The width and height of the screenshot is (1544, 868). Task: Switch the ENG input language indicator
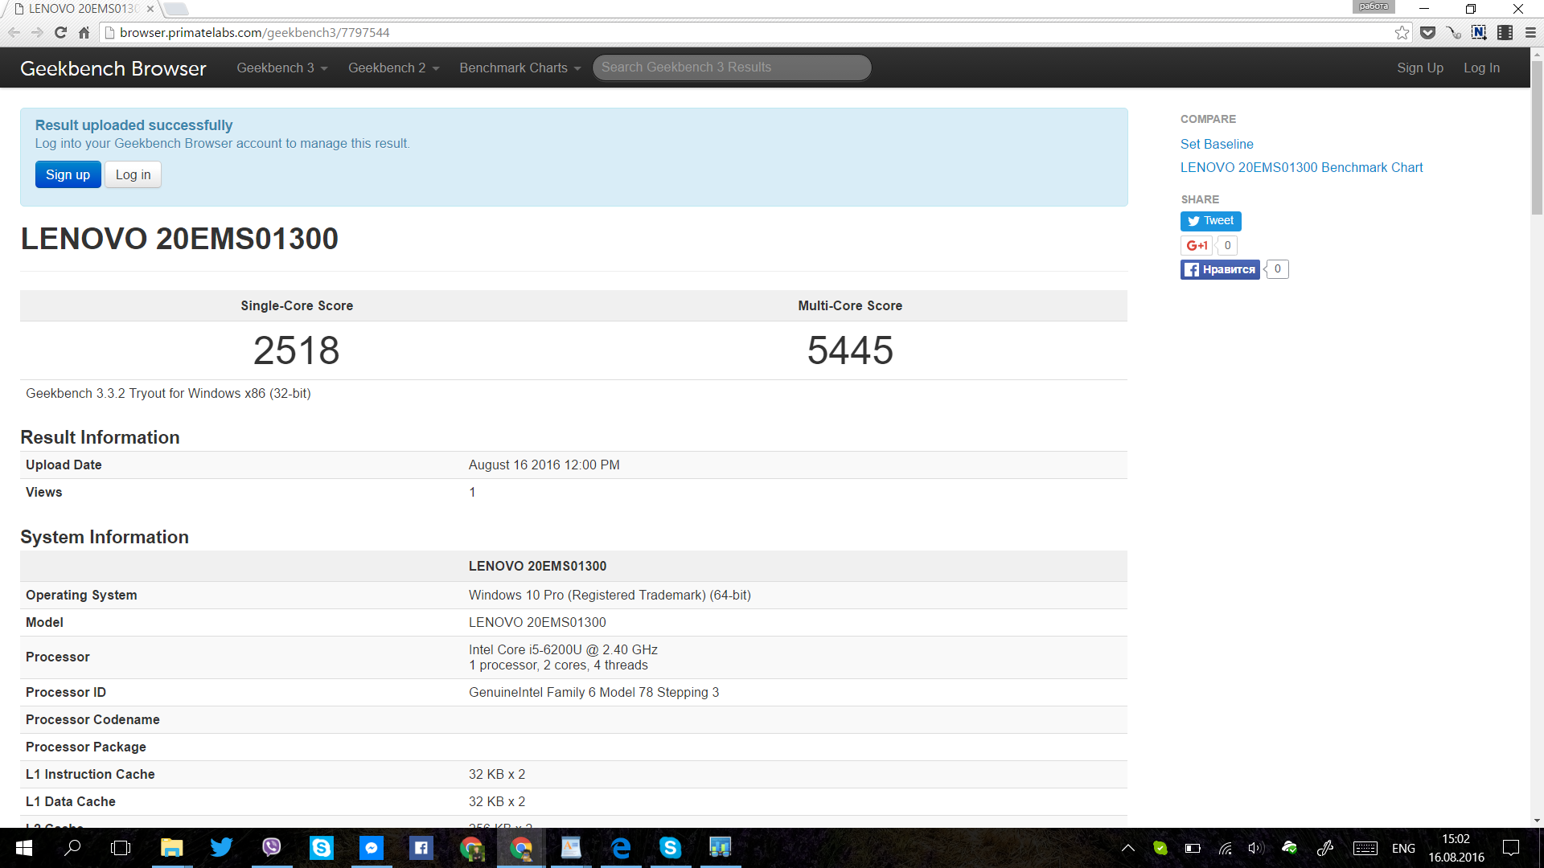pyautogui.click(x=1403, y=849)
